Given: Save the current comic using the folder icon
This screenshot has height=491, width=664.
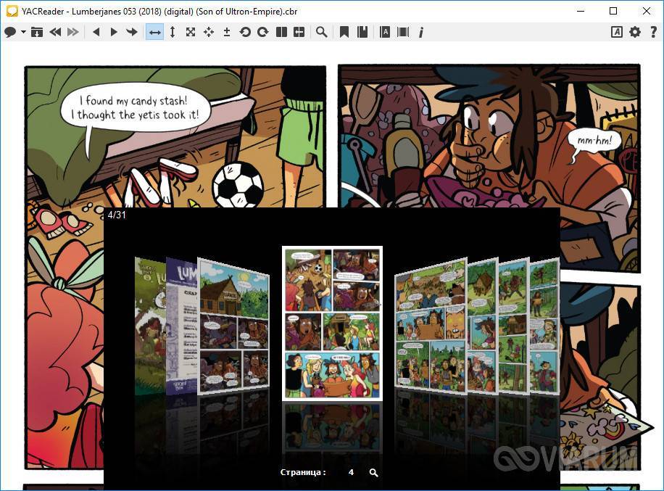Looking at the screenshot, I should point(36,32).
